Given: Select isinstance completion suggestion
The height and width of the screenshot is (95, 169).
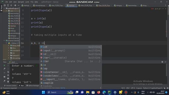Looking at the screenshot, I should tap(71, 72).
